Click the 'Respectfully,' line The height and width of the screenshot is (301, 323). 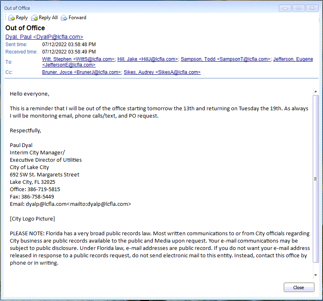pyautogui.click(x=25, y=131)
